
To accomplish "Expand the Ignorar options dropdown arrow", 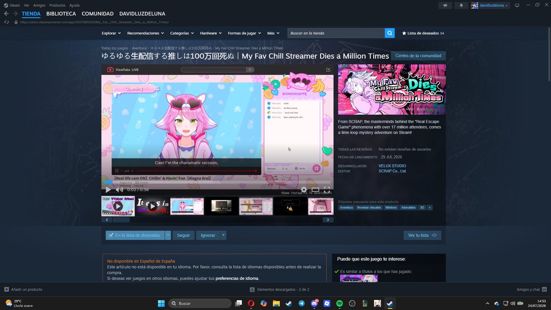I will (223, 235).
